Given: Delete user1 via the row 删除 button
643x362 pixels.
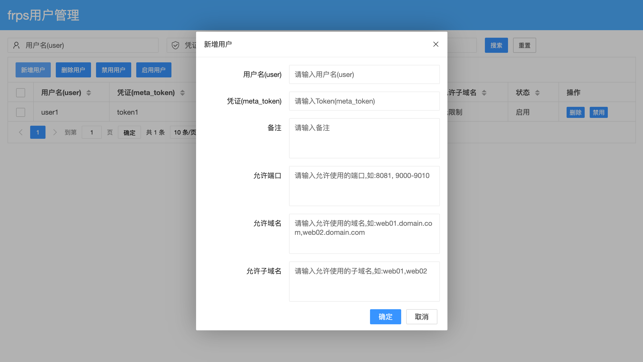Looking at the screenshot, I should click(575, 112).
